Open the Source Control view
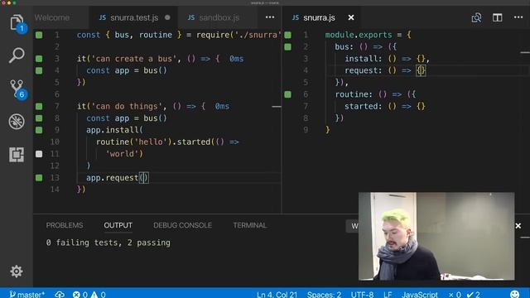This screenshot has height=298, width=530. [x=17, y=89]
